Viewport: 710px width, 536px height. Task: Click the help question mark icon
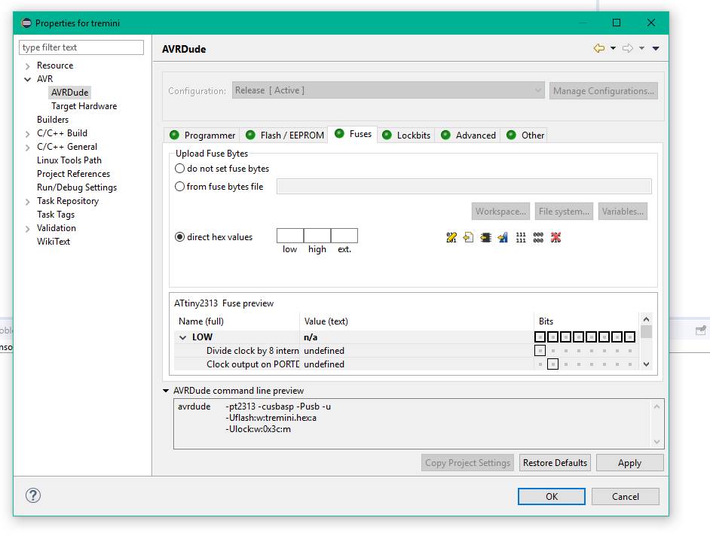[x=33, y=495]
